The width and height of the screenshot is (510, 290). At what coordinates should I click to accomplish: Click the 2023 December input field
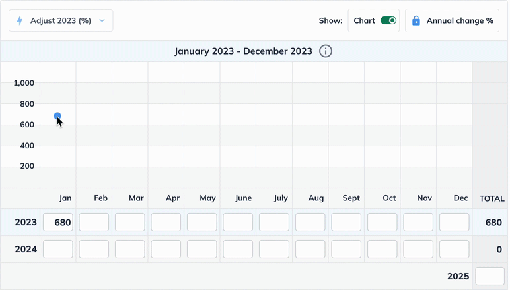454,222
